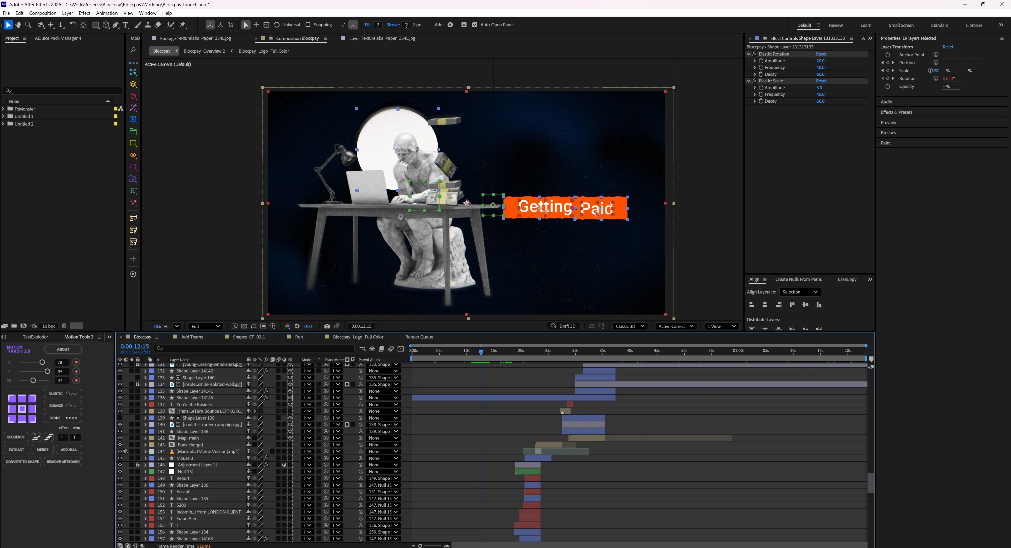Open the Classic 3D renderer dropdown
The height and width of the screenshot is (548, 1011).
coord(630,326)
